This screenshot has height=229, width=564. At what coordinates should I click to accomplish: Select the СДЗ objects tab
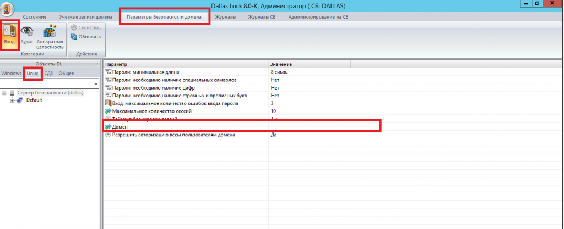[x=48, y=74]
